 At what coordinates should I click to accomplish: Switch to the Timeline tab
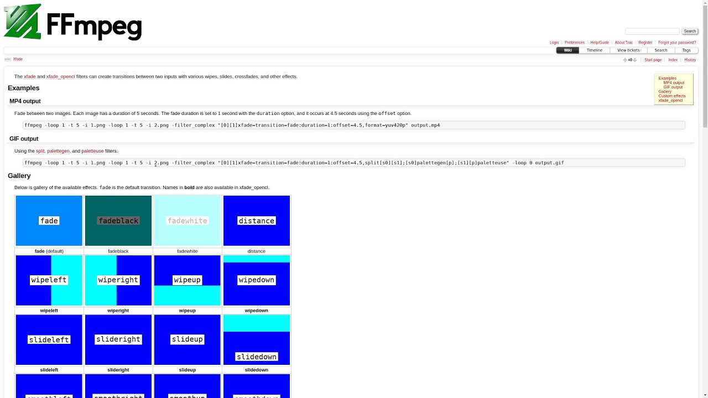point(595,50)
